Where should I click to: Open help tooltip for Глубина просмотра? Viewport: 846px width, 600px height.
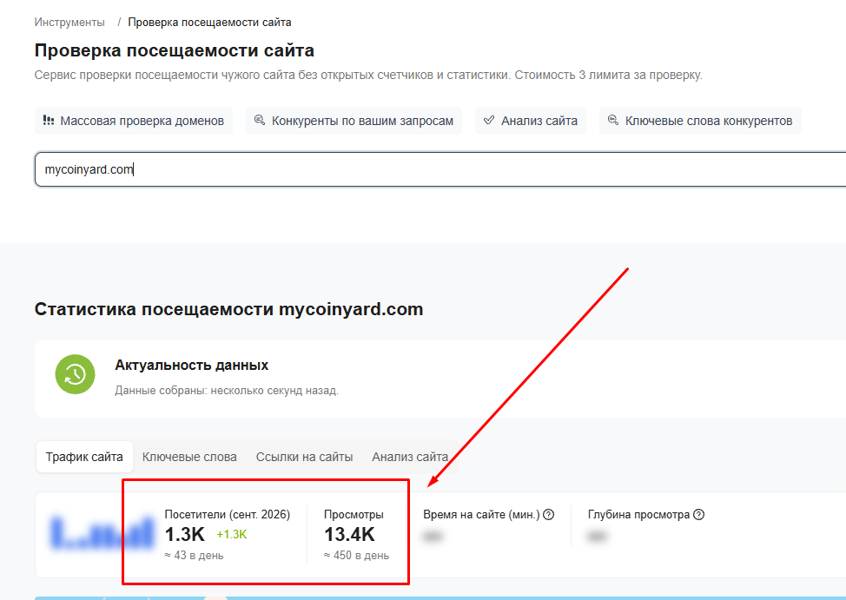(698, 514)
